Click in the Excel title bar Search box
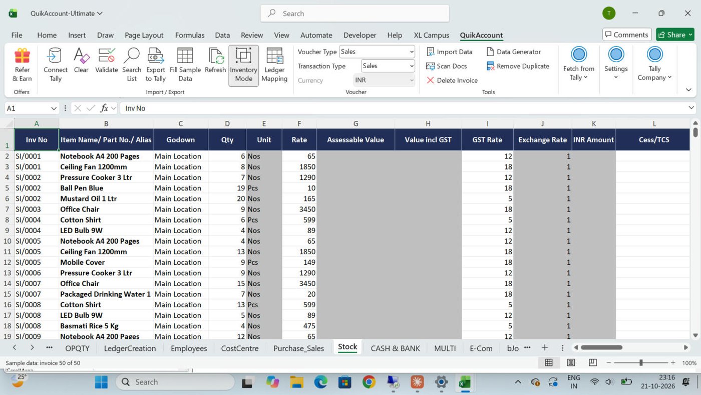The width and height of the screenshot is (701, 395). (x=355, y=14)
